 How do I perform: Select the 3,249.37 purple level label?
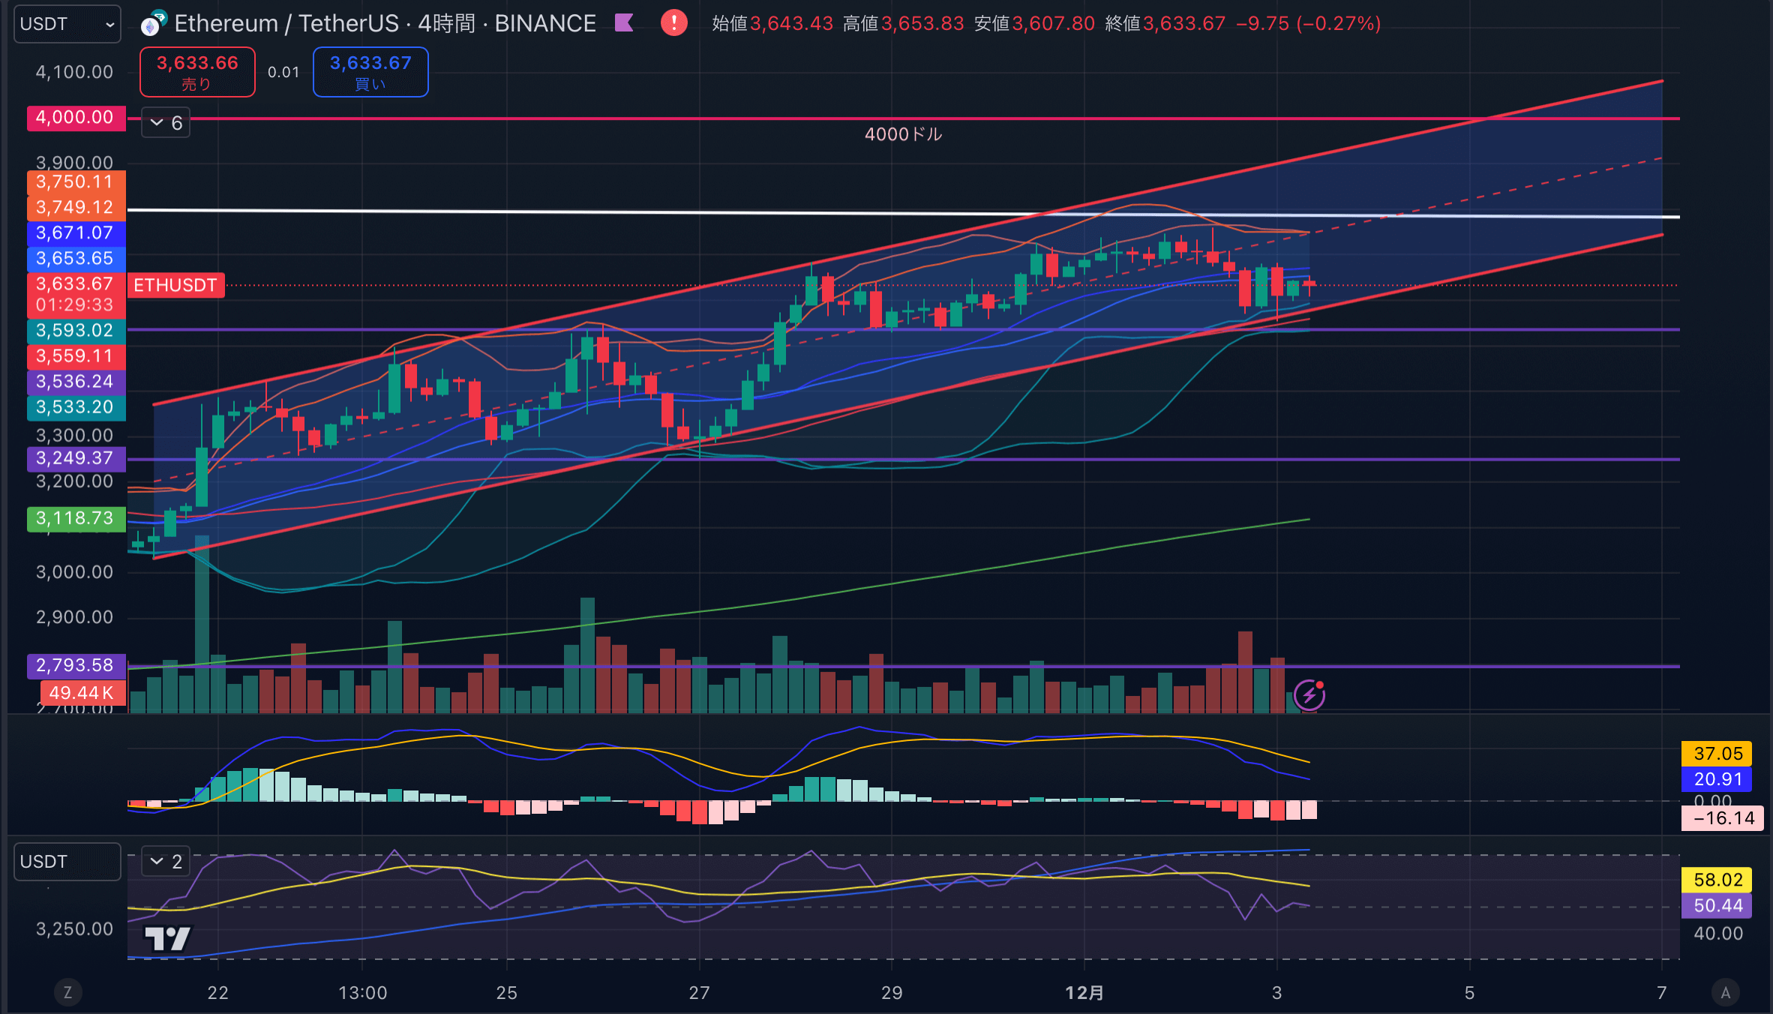(x=75, y=458)
